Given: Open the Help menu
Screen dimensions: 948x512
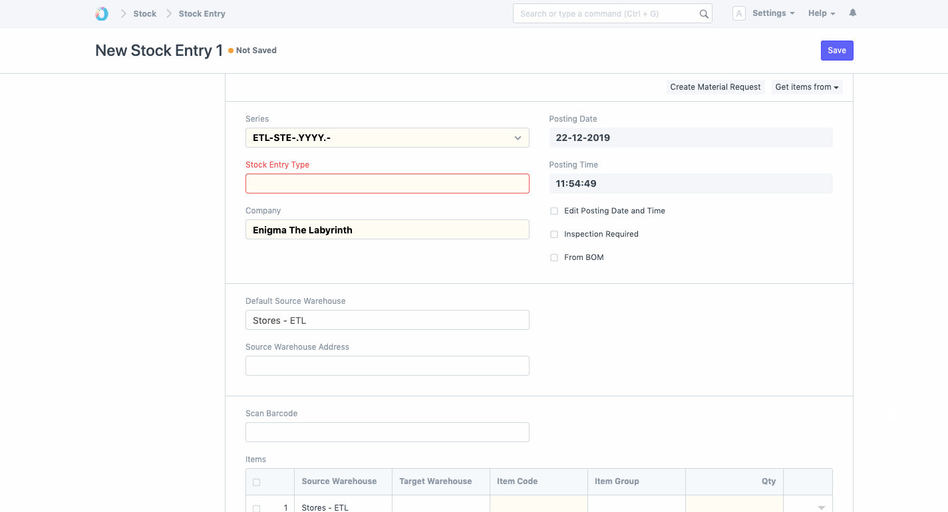Looking at the screenshot, I should click(822, 13).
